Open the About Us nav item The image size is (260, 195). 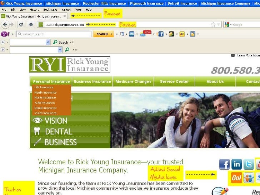215,81
